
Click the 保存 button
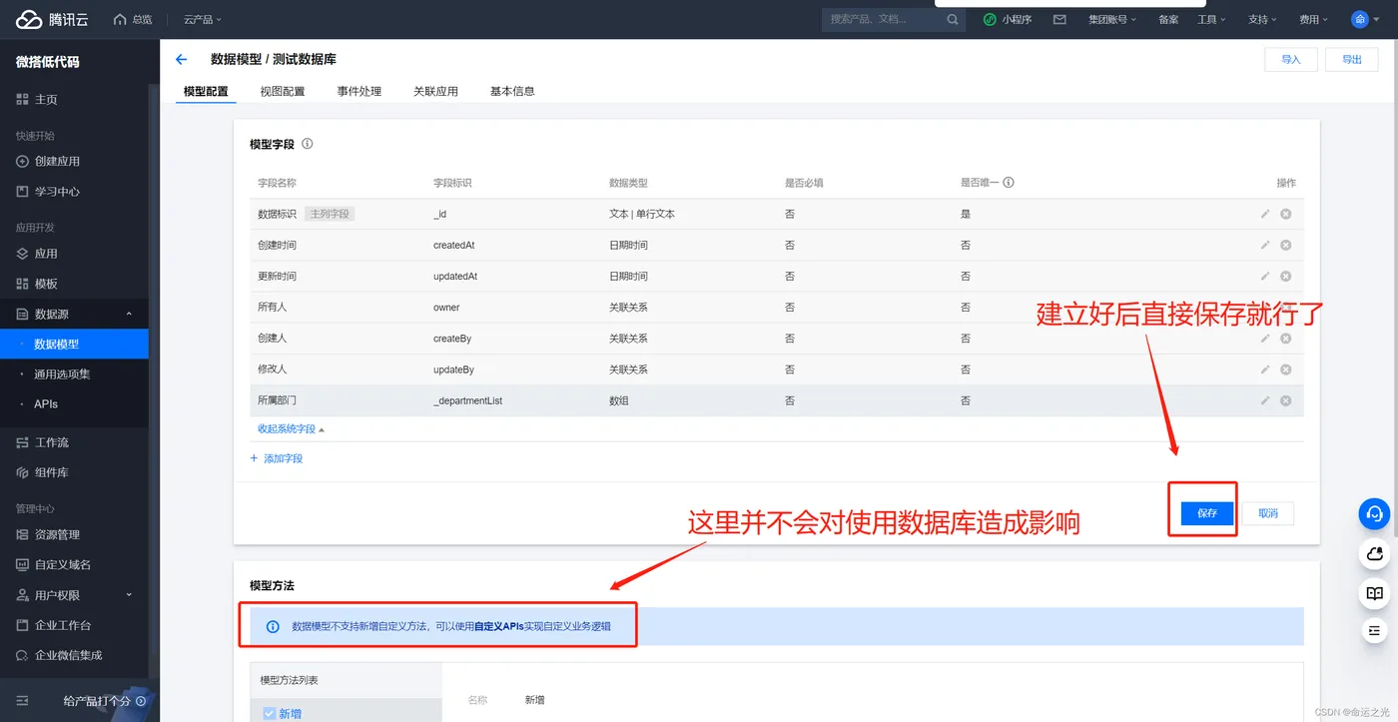point(1207,513)
